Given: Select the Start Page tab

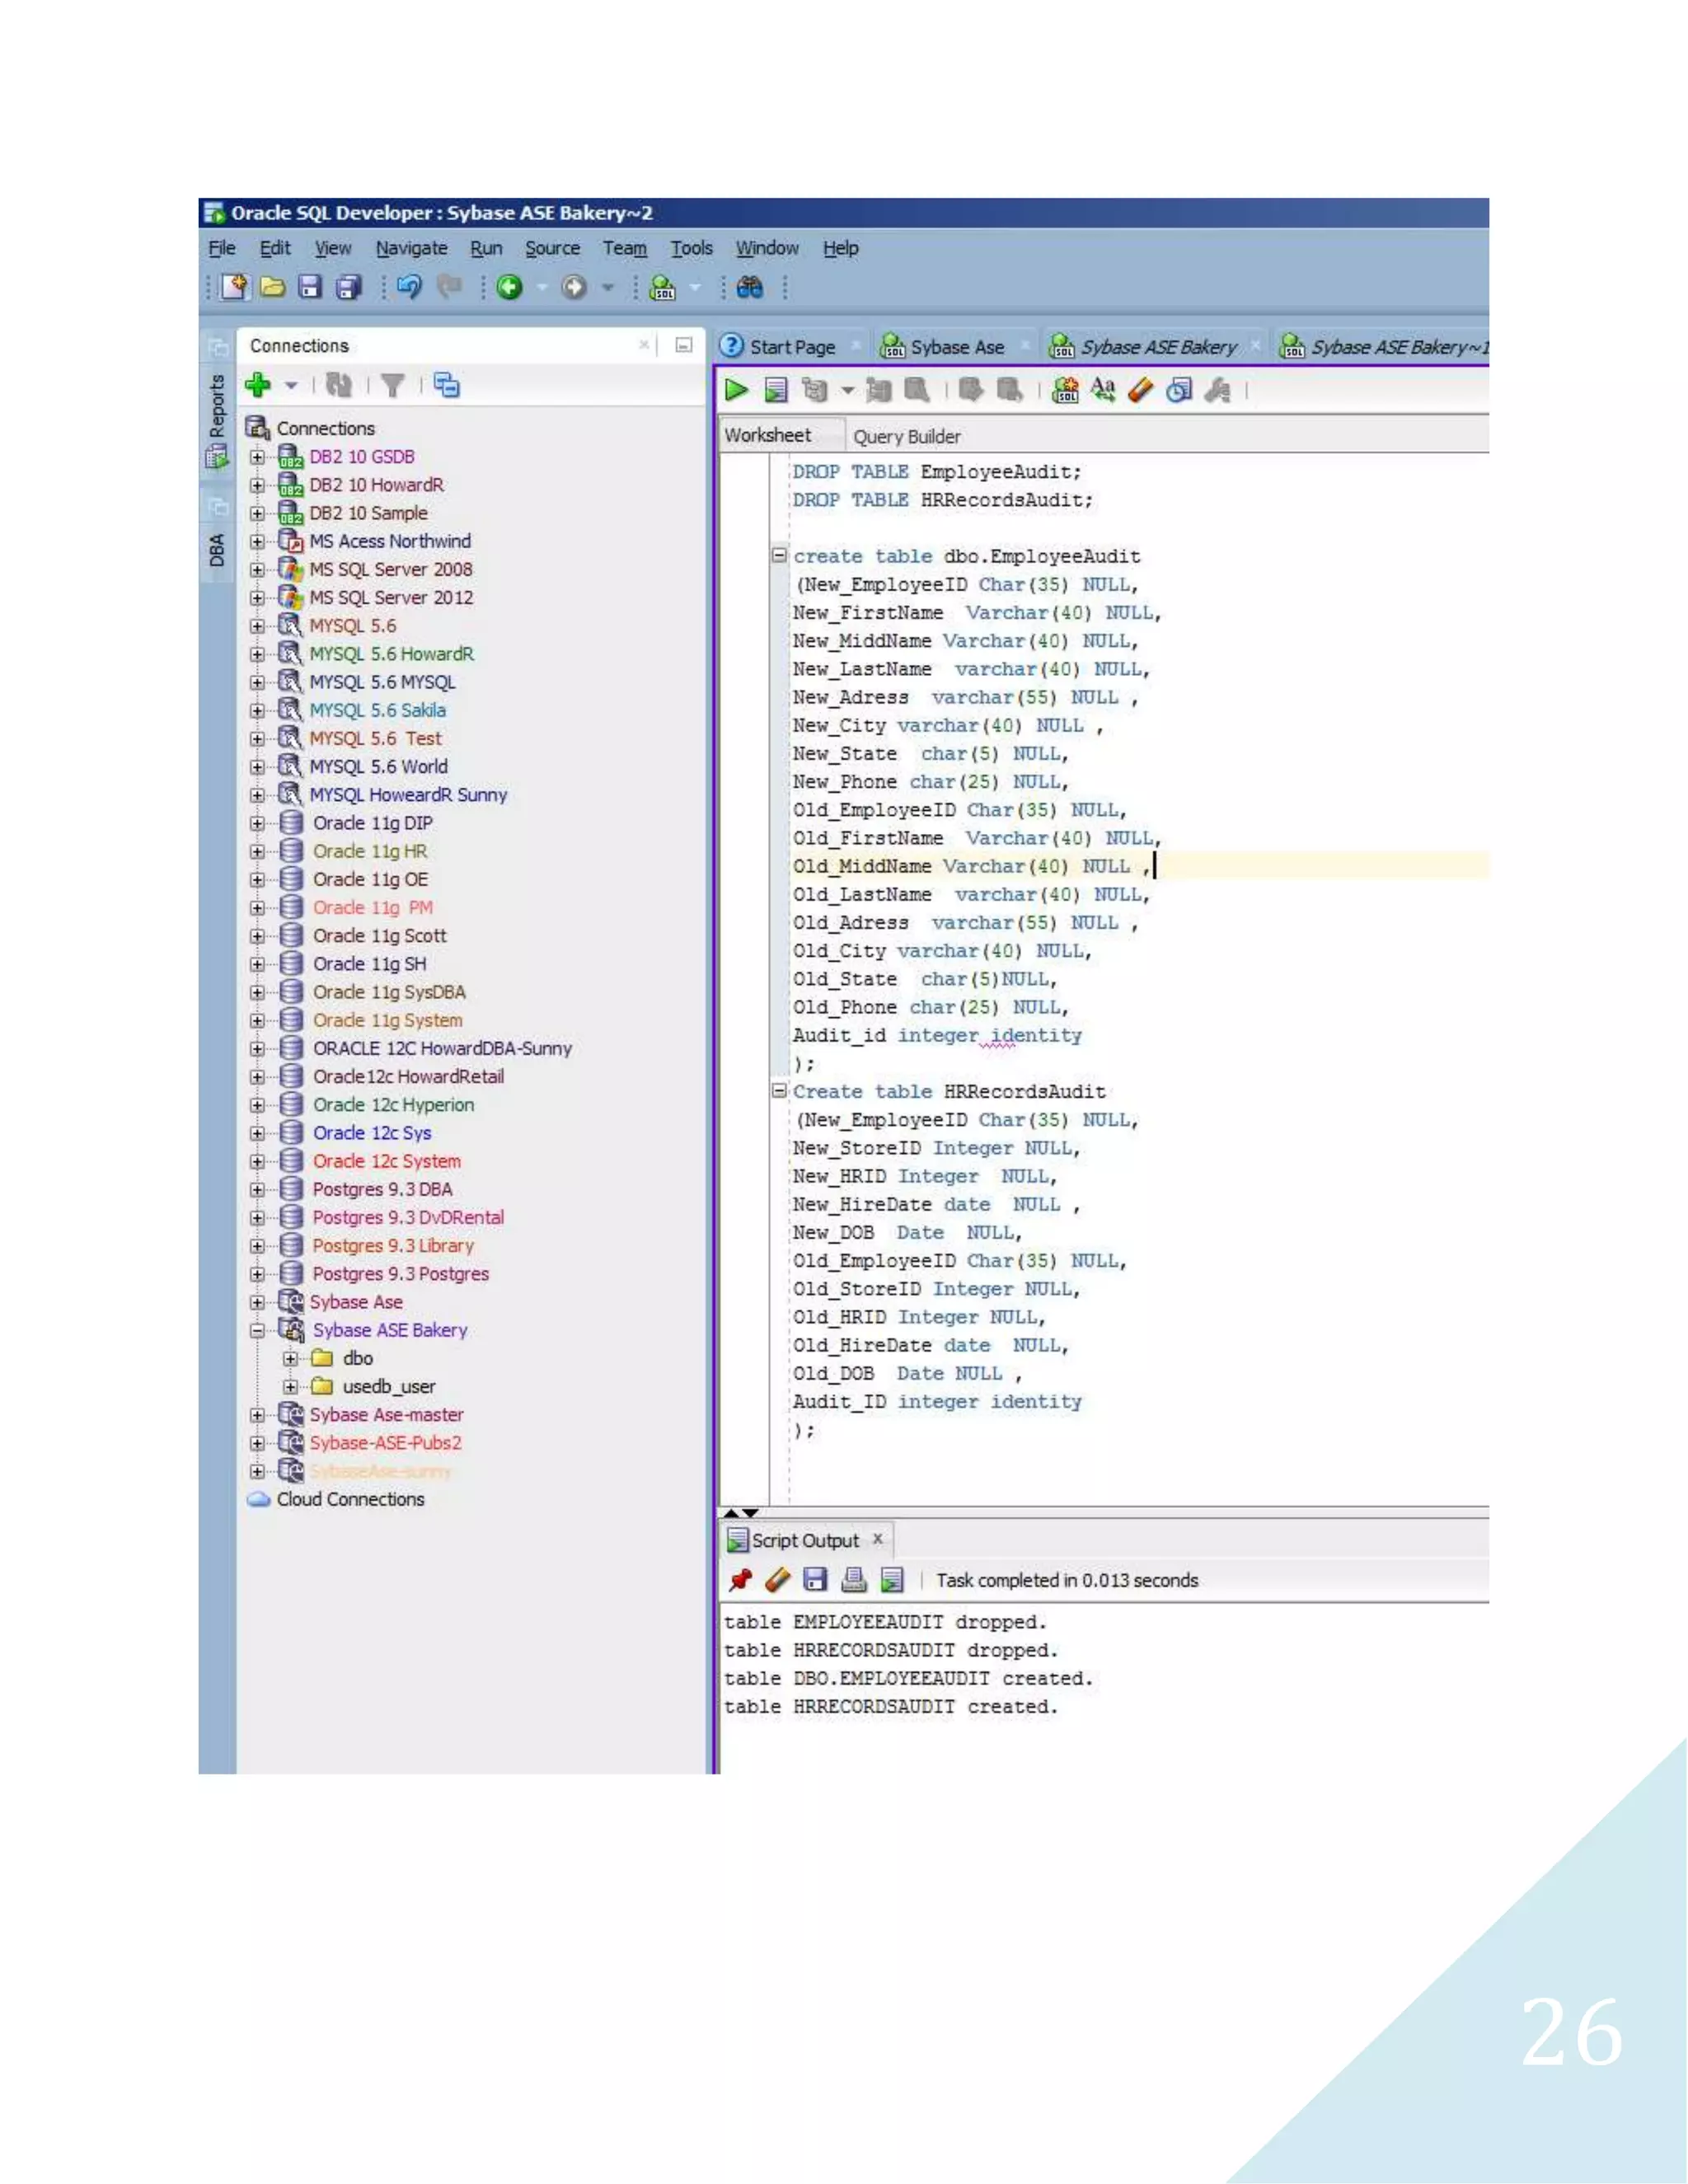Looking at the screenshot, I should pyautogui.click(x=791, y=347).
